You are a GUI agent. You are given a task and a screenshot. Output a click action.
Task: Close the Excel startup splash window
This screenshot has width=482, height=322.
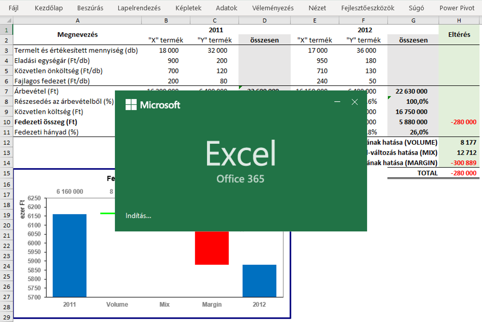354,102
